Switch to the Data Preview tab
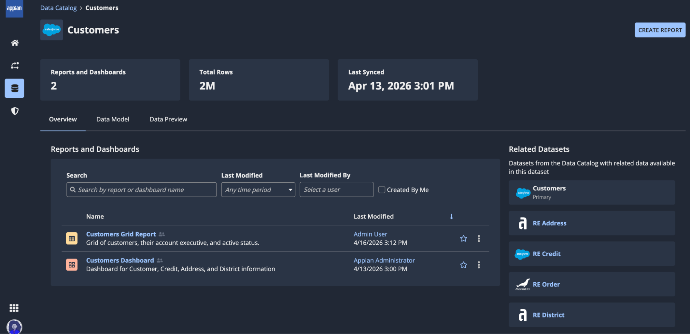690x334 pixels. [168, 119]
